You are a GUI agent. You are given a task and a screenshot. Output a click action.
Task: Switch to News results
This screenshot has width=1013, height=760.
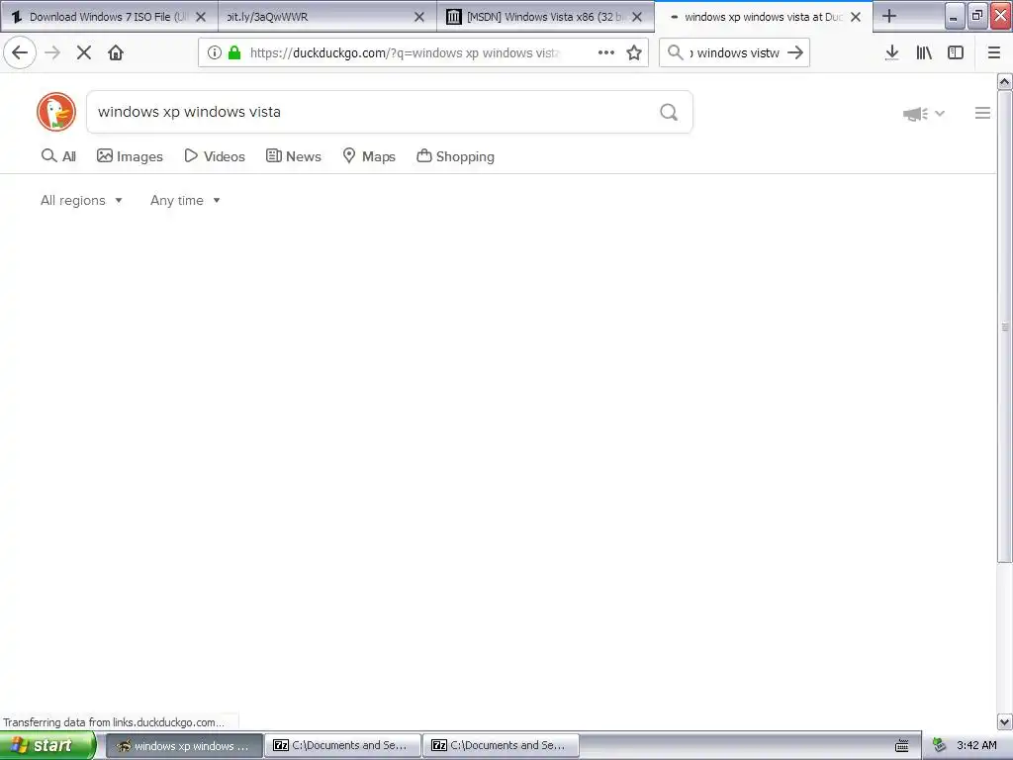tap(293, 156)
